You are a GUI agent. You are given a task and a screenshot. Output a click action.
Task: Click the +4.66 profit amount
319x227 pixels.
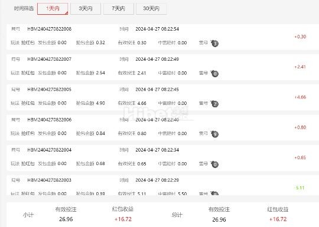click(x=300, y=97)
